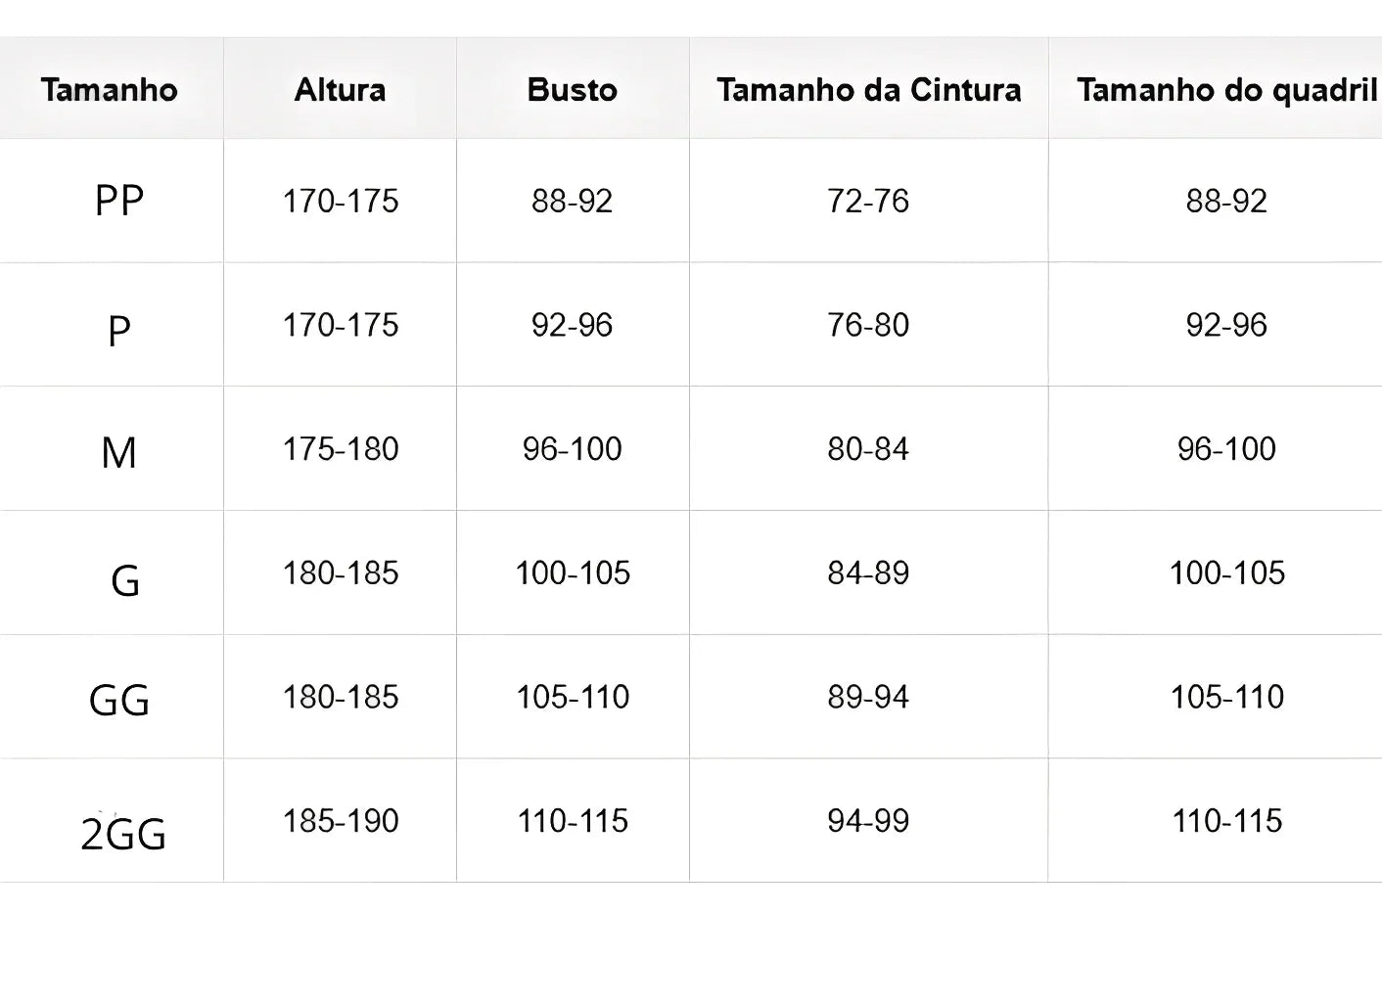Click the PP height value 170-175

340,201
